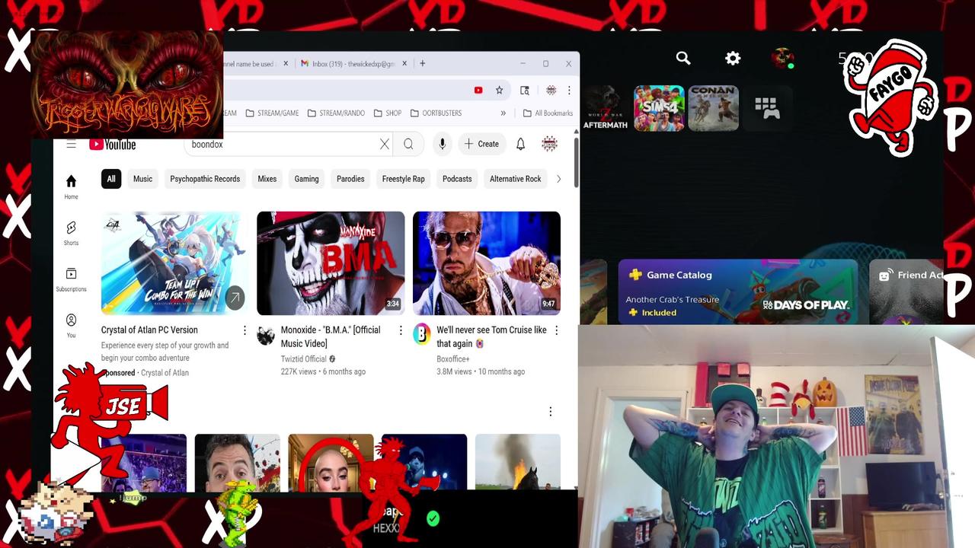This screenshot has width=975, height=548.
Task: Filter results by Music chip
Action: tap(143, 179)
